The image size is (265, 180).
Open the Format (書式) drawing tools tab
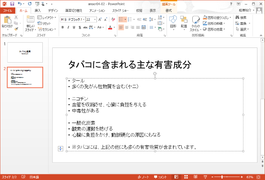(169, 11)
